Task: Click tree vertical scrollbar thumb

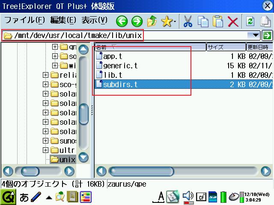Action: 84,114
